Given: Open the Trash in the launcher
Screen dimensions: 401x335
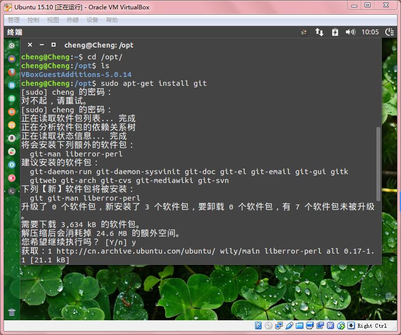Looking at the screenshot, I should (x=12, y=312).
